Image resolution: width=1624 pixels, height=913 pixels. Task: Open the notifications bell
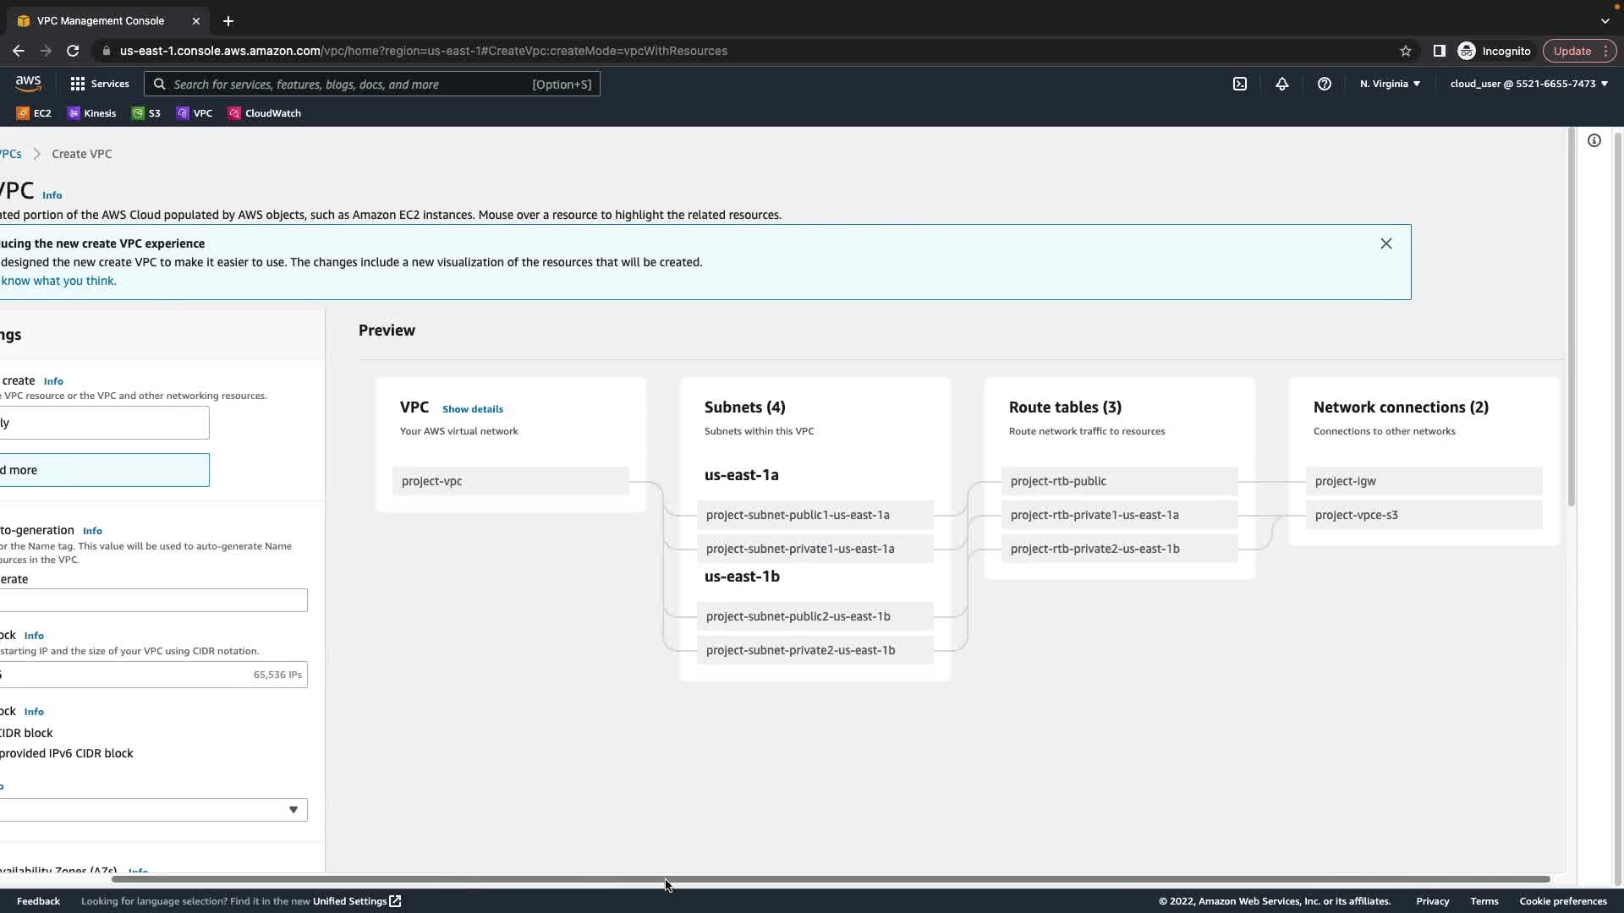point(1282,84)
